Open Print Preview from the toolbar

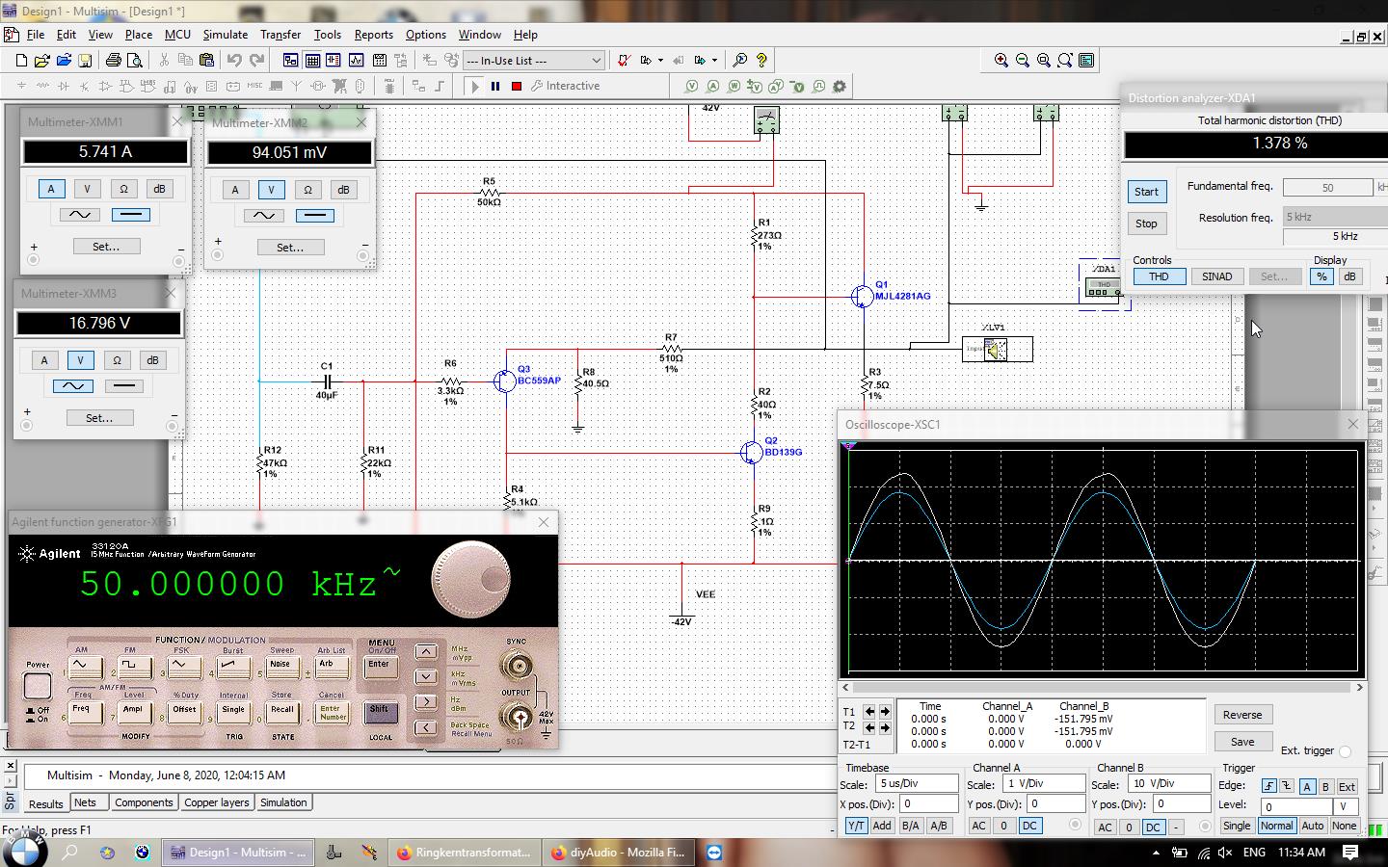(135, 60)
